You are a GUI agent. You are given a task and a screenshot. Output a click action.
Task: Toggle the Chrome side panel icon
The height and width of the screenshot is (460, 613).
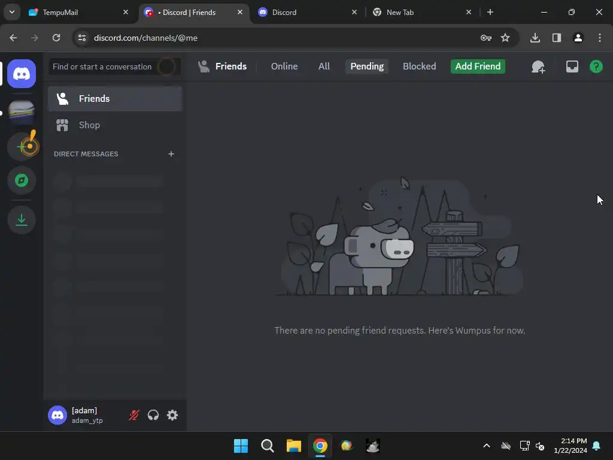pyautogui.click(x=556, y=38)
